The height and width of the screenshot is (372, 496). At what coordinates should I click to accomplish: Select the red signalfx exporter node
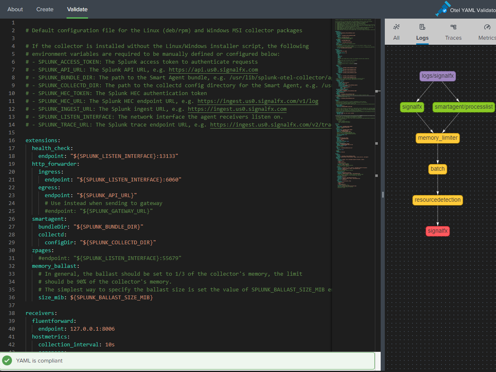click(x=438, y=231)
